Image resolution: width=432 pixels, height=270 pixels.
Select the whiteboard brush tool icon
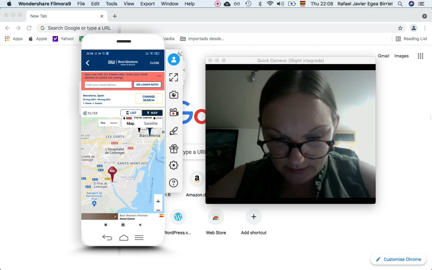click(173, 131)
